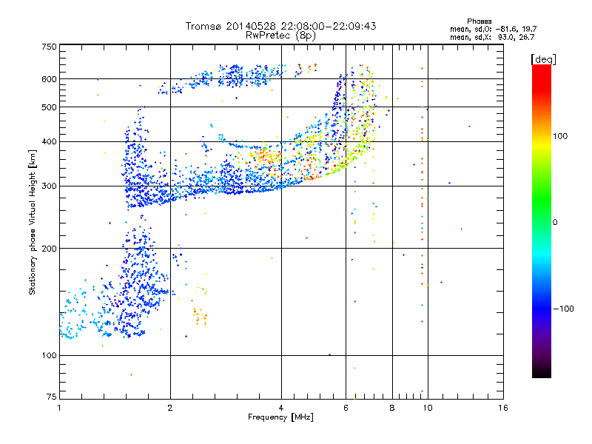Click the 750 tick on height axis
This screenshot has width=592, height=444.
coord(50,47)
